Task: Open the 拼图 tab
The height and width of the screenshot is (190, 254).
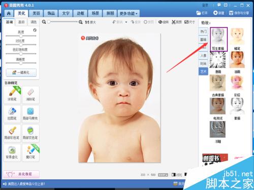Action: point(110,13)
